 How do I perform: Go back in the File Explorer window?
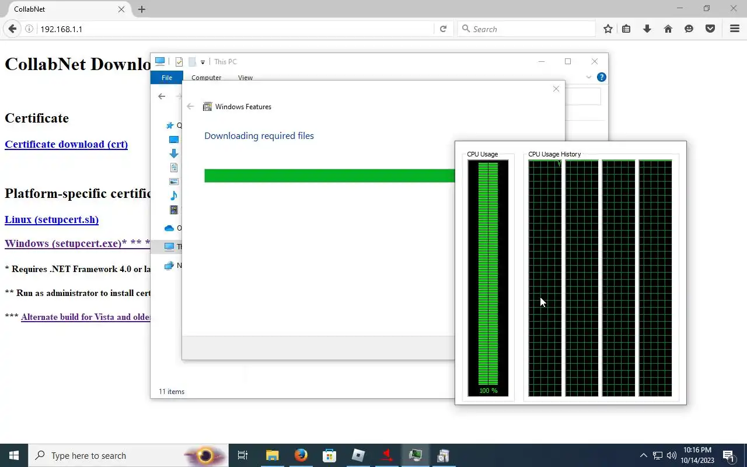click(162, 96)
